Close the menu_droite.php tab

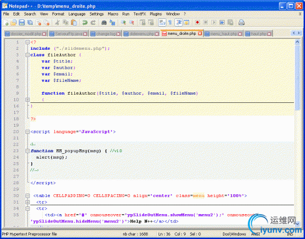[x=200, y=33]
